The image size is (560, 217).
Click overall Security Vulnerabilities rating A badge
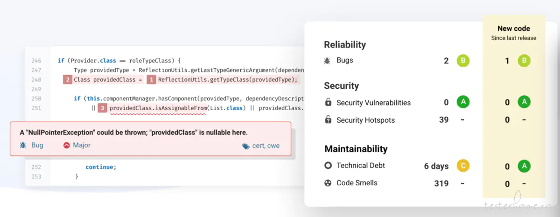point(463,102)
